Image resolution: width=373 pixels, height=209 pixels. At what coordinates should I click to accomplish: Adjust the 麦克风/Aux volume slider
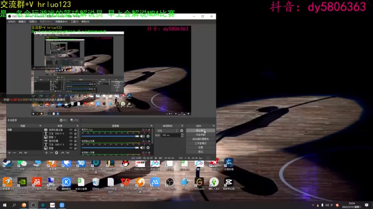(110, 136)
